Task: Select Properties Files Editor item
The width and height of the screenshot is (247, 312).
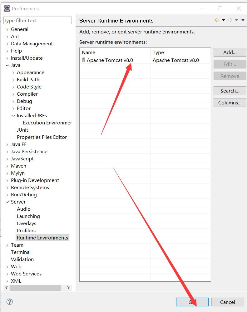Action: click(42, 137)
